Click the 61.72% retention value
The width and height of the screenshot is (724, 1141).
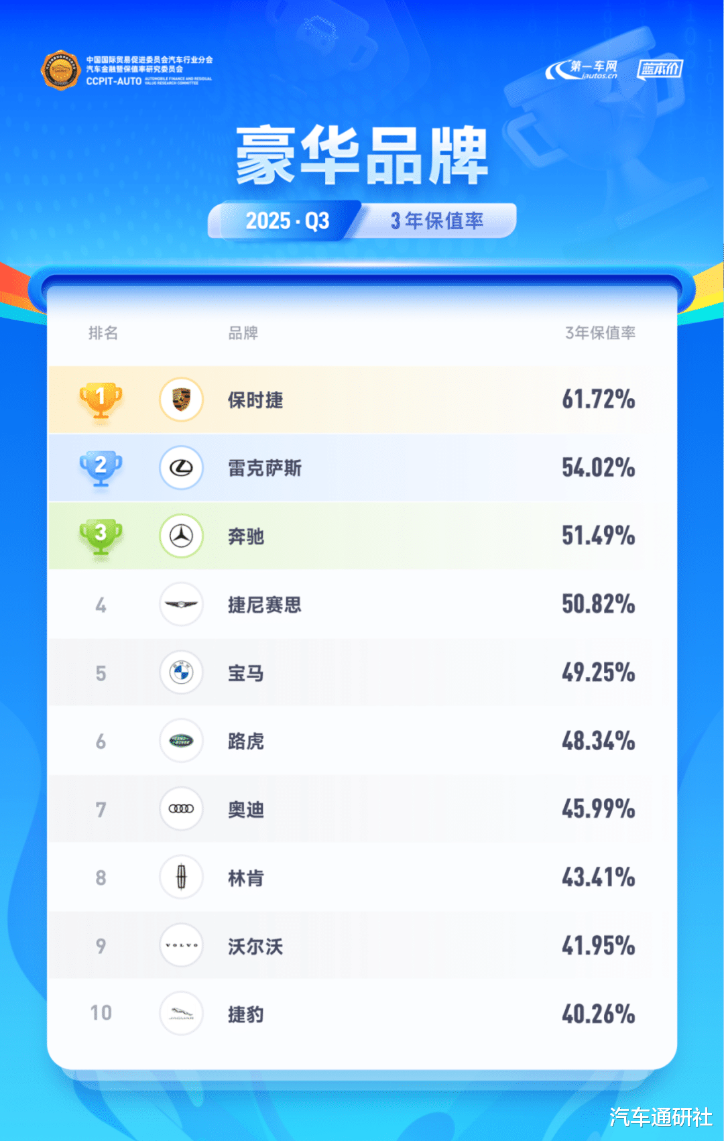coord(598,400)
